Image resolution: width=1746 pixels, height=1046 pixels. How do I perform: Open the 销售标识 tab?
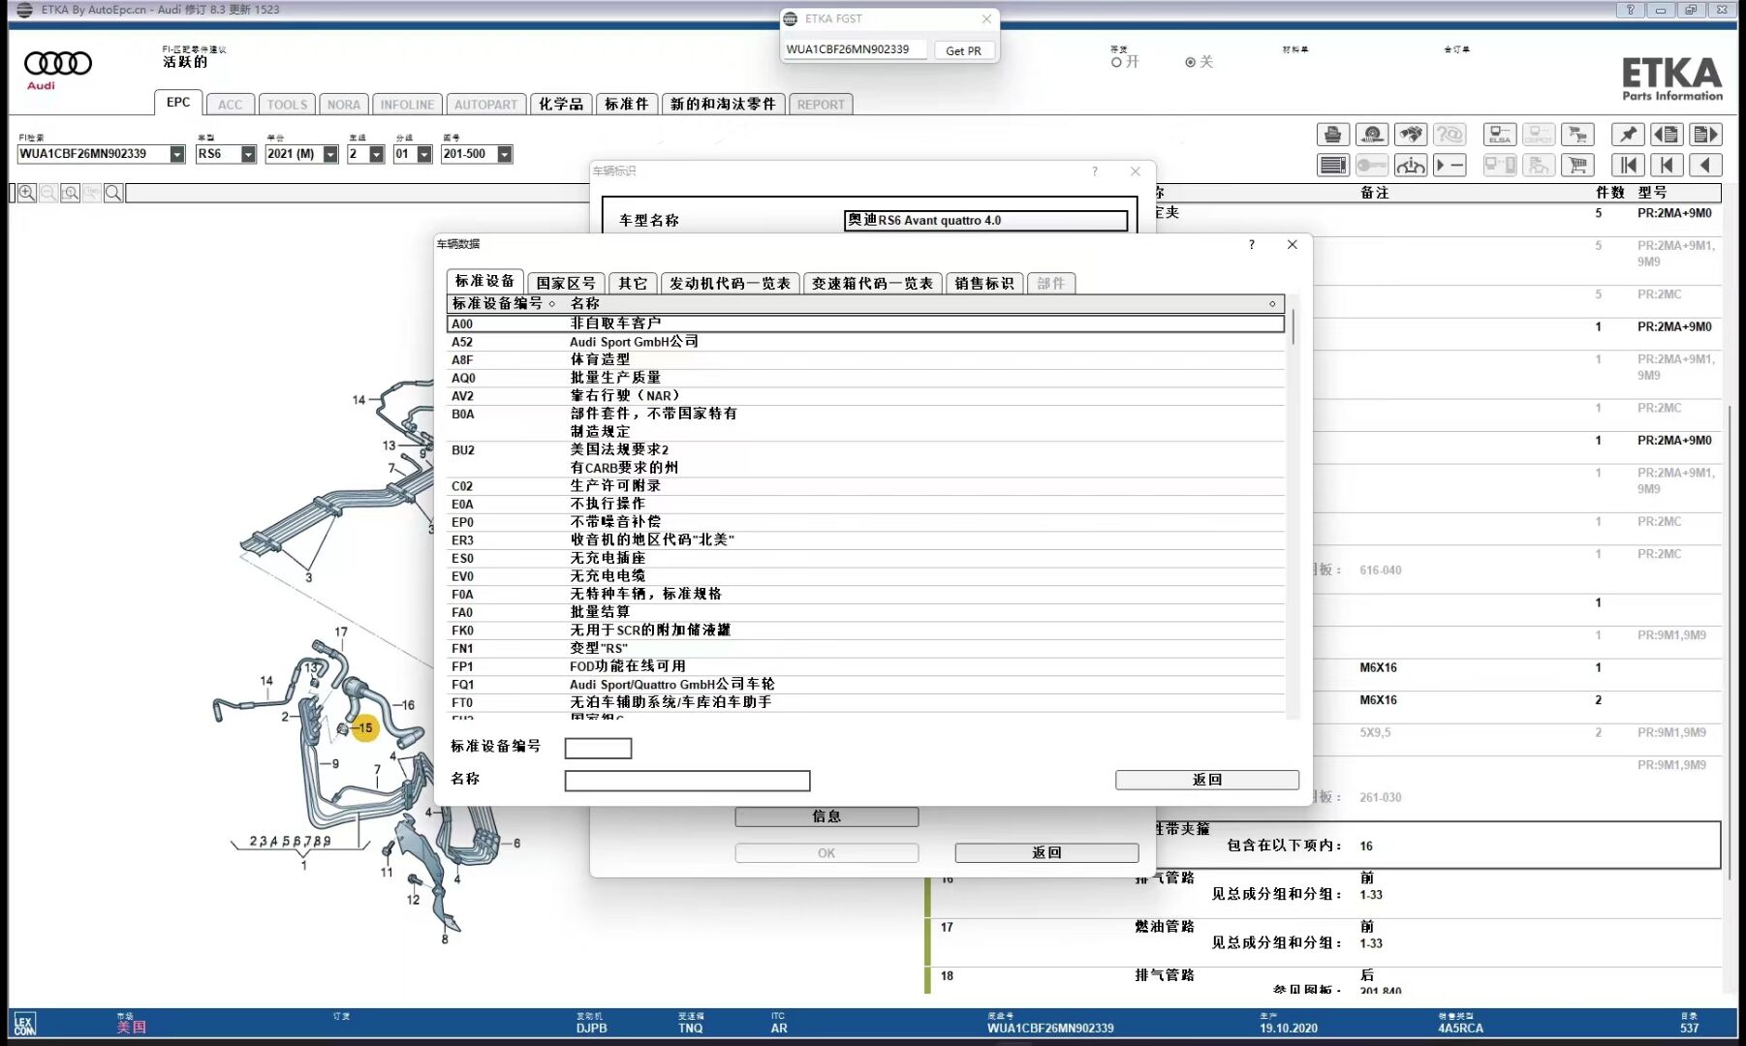pos(983,283)
